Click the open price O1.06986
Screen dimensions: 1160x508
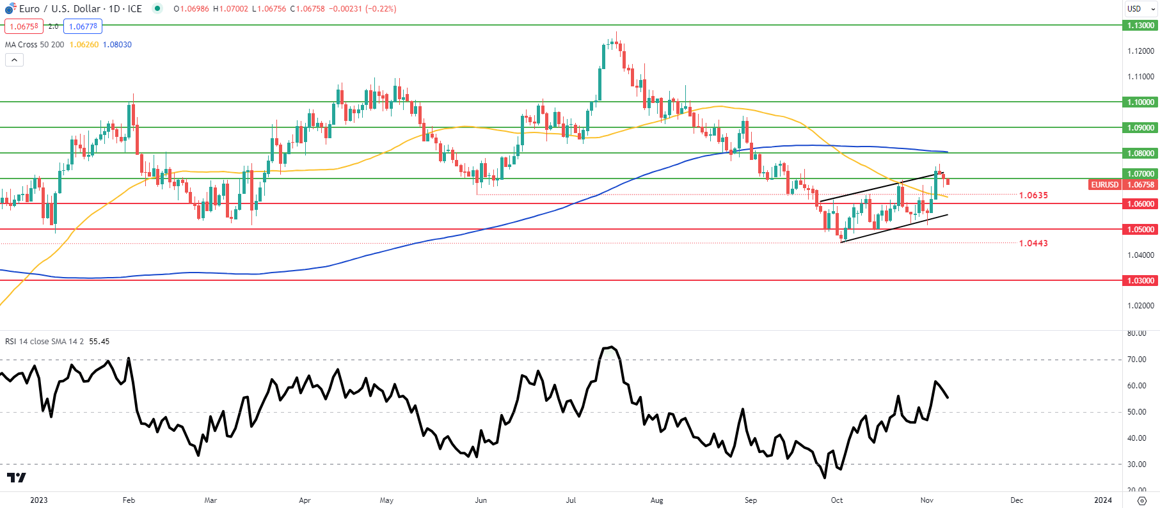tap(191, 8)
